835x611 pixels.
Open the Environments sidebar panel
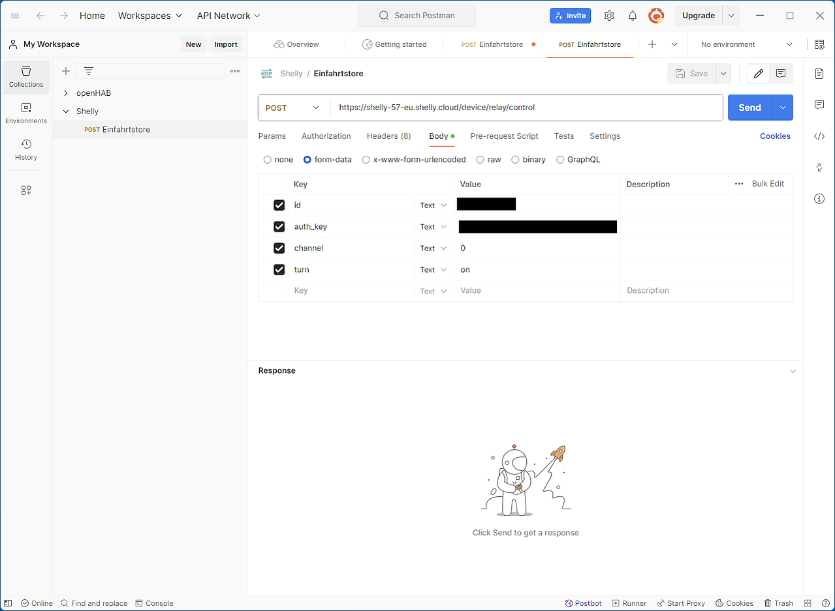pos(26,113)
